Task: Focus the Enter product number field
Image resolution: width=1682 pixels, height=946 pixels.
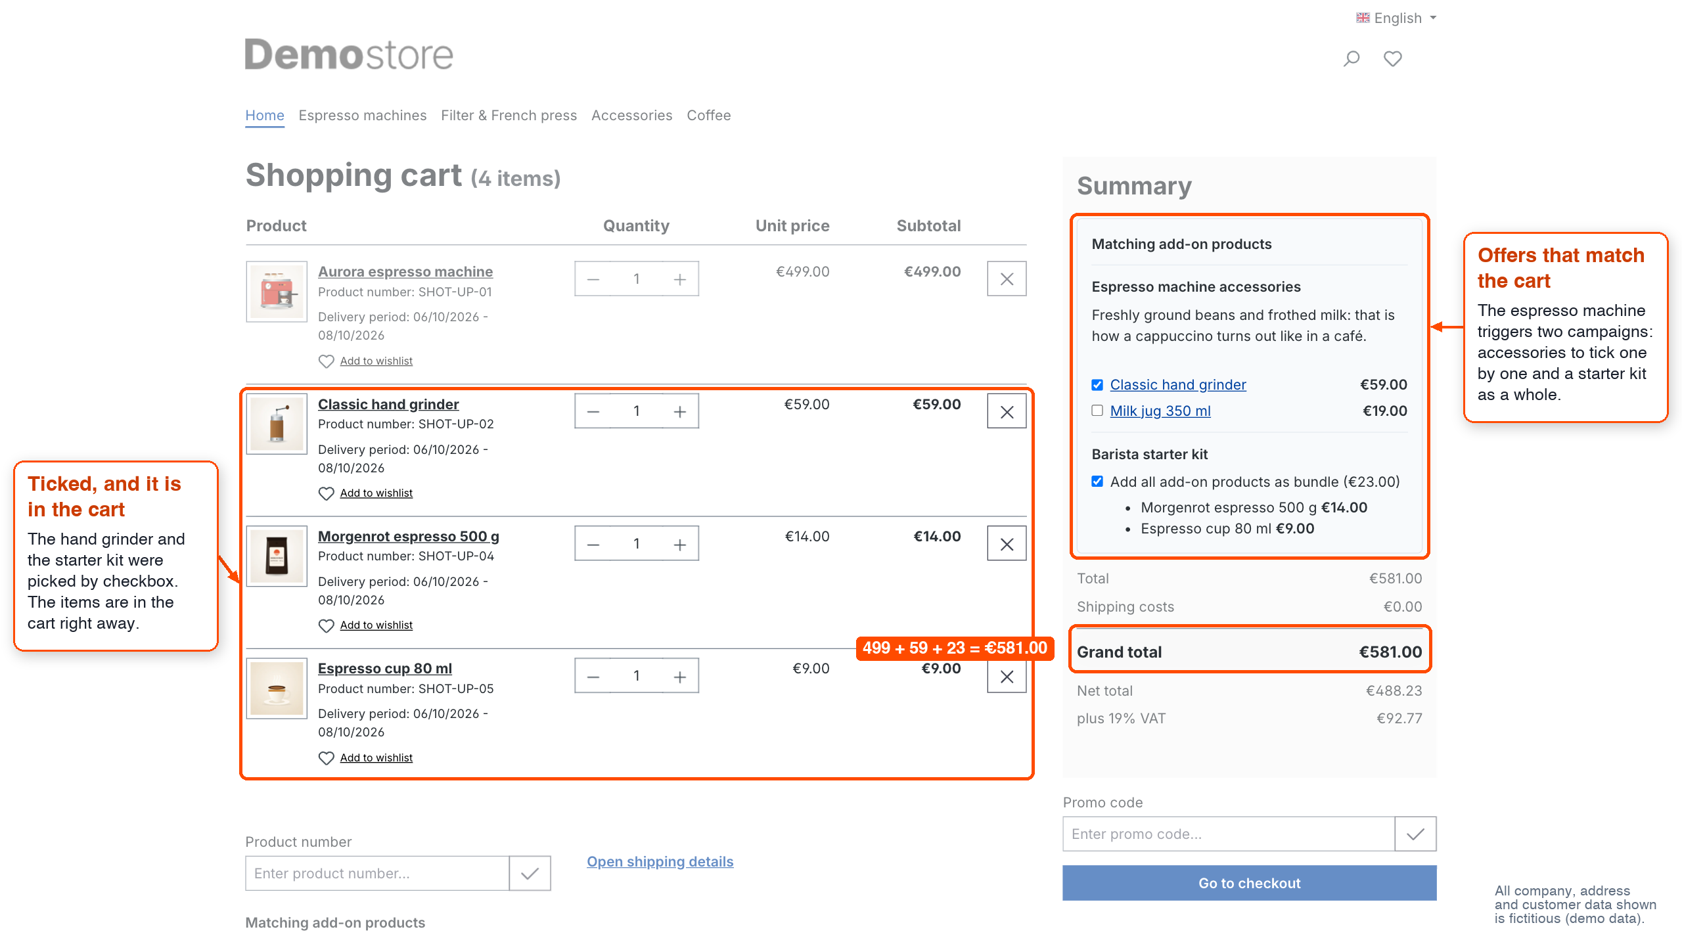Action: coord(377,873)
